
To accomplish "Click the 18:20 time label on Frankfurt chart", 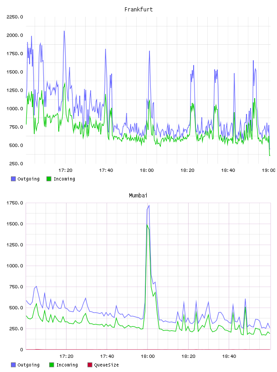I will pos(187,170).
